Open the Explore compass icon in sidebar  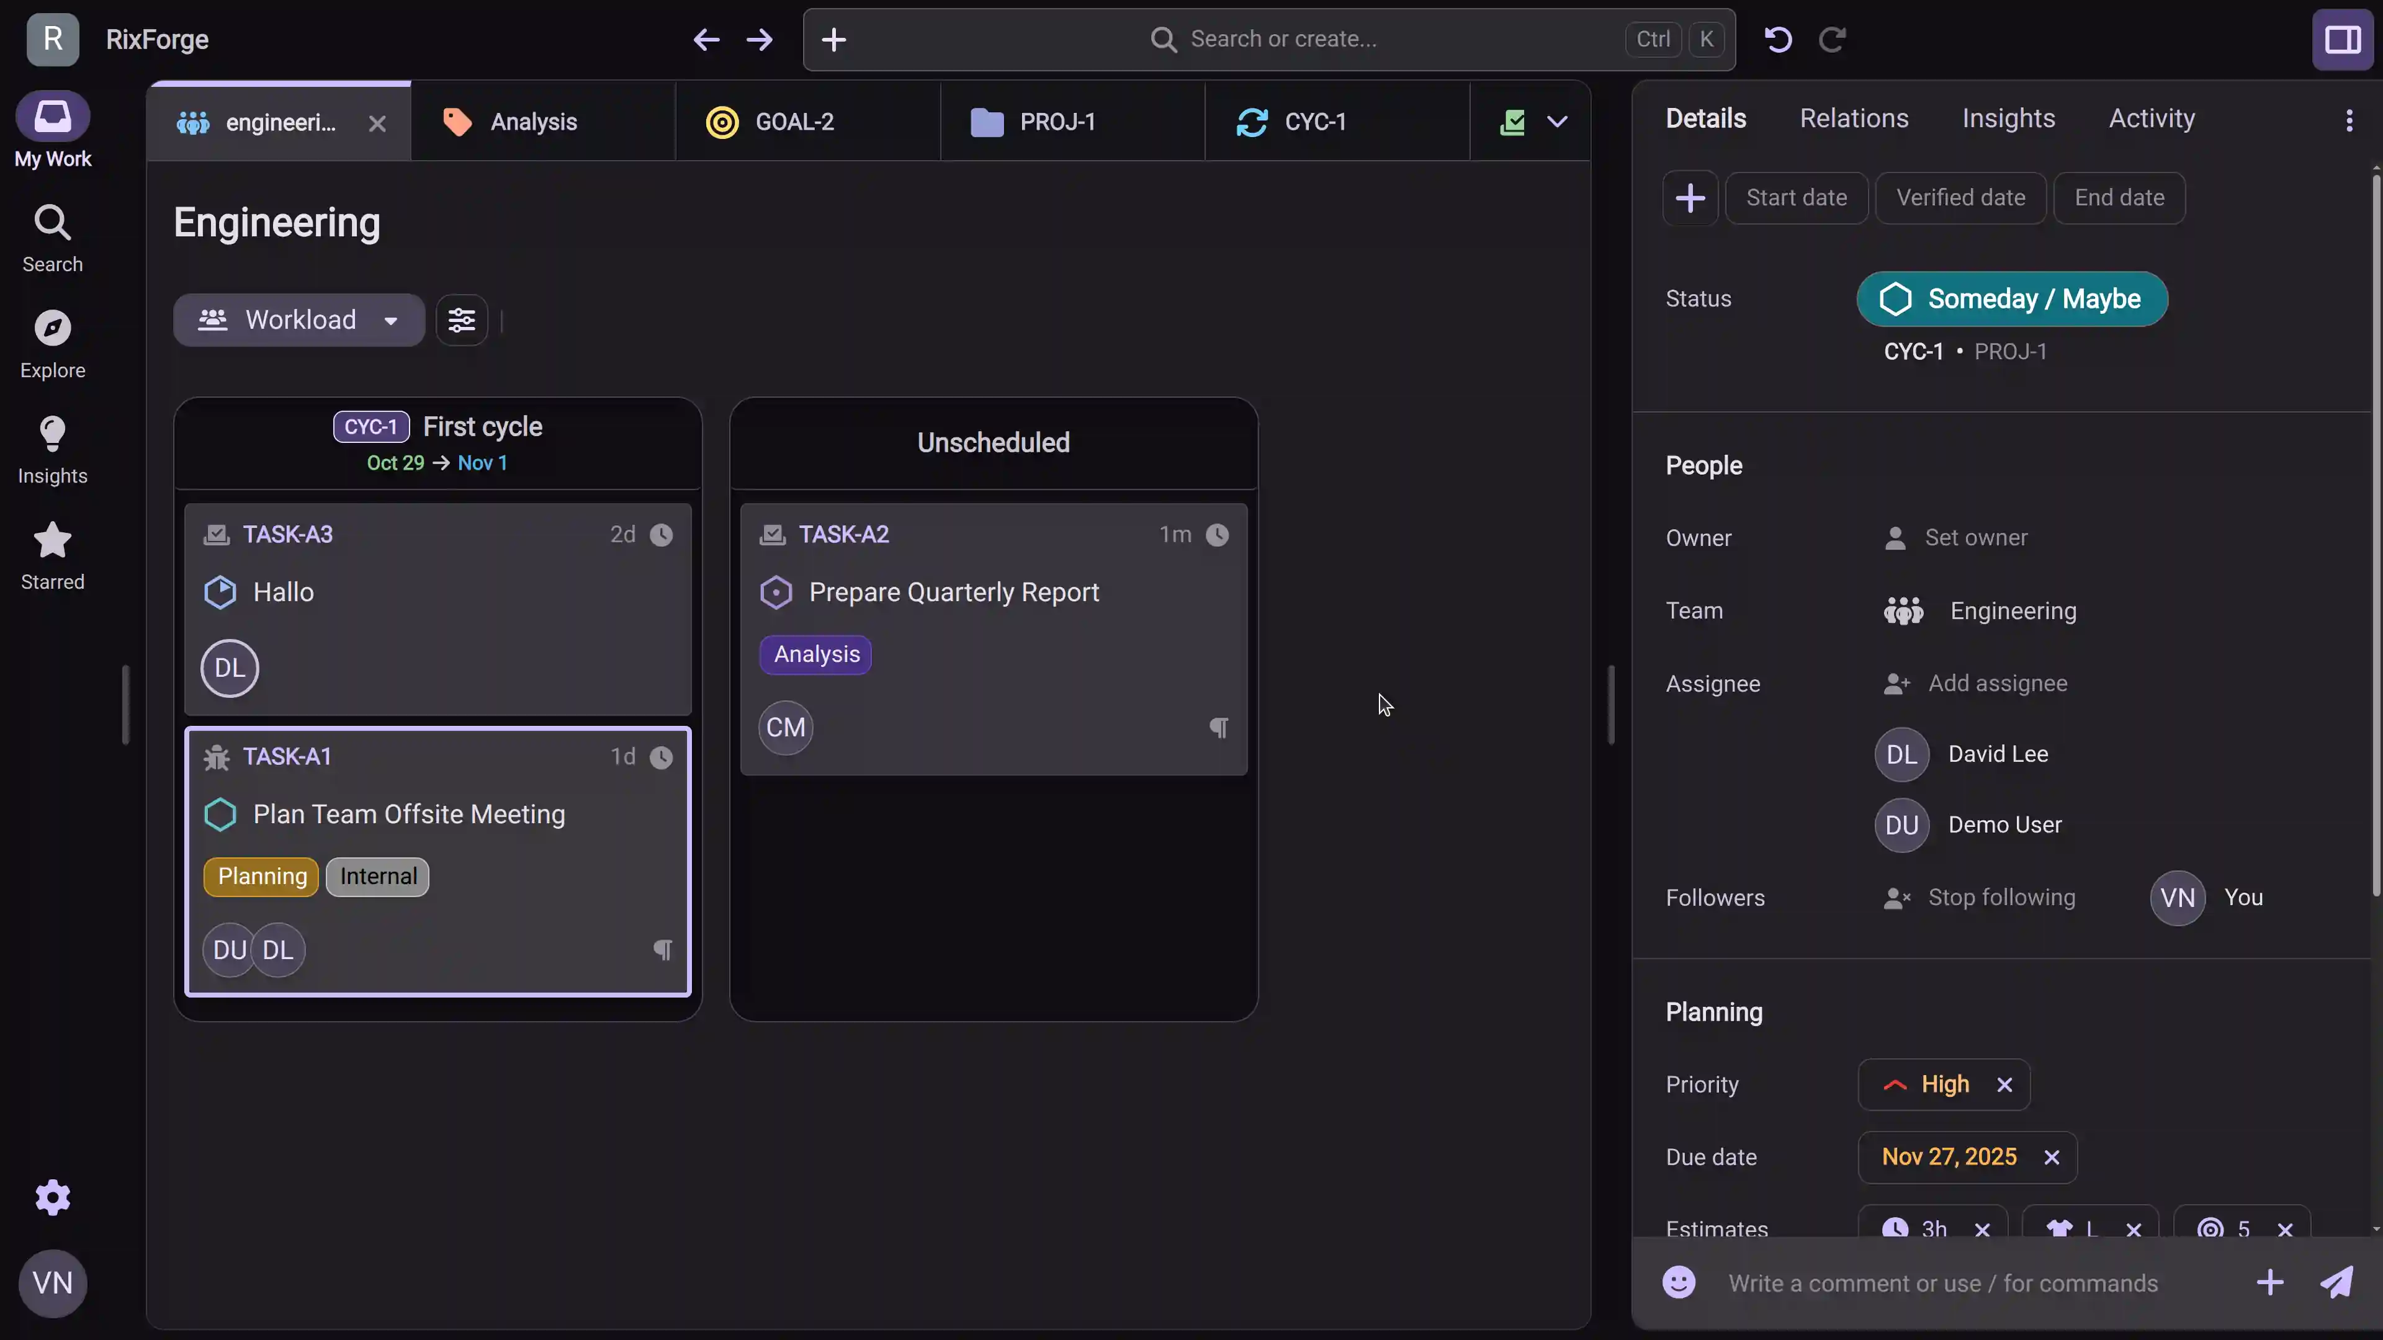click(x=53, y=328)
